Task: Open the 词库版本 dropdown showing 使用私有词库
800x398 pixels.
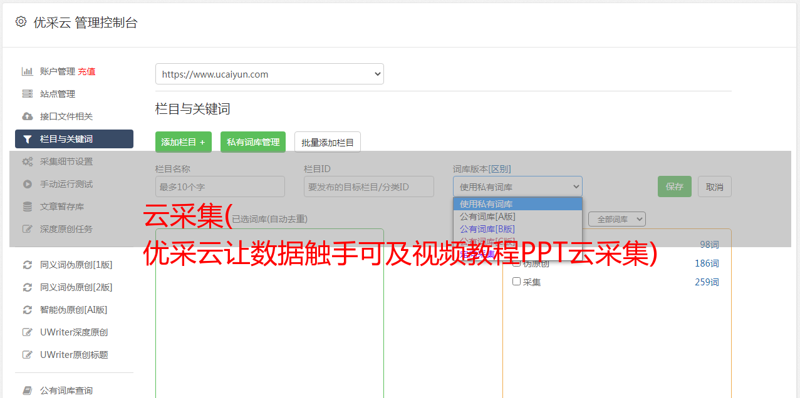Action: pyautogui.click(x=517, y=186)
